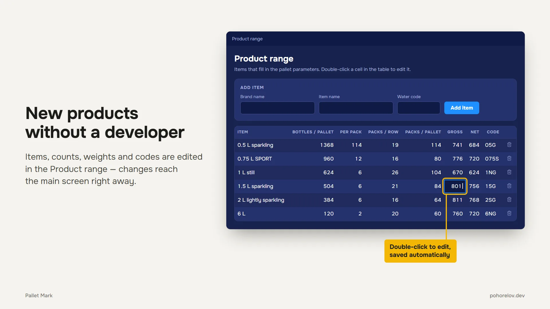Click into the Item name field
The width and height of the screenshot is (550, 309).
click(x=356, y=108)
